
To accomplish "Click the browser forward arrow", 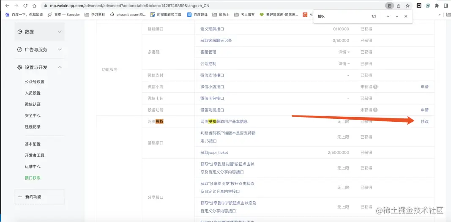I will pos(16,5).
